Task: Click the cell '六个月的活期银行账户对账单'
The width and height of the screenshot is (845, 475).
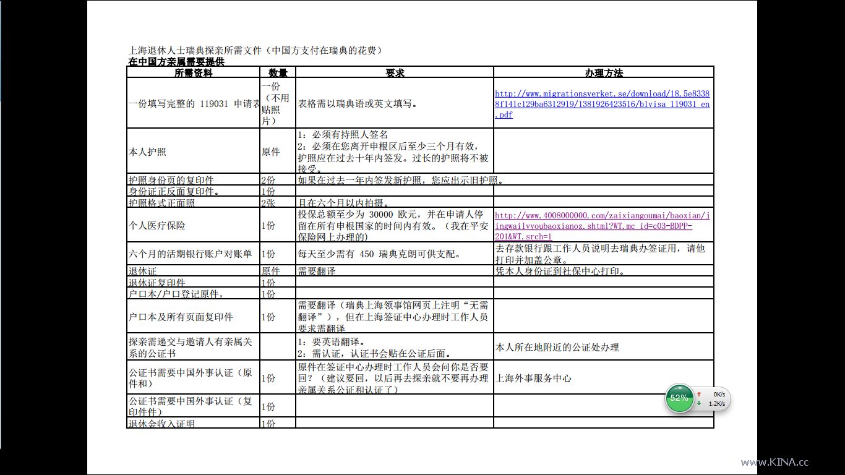Action: point(193,254)
